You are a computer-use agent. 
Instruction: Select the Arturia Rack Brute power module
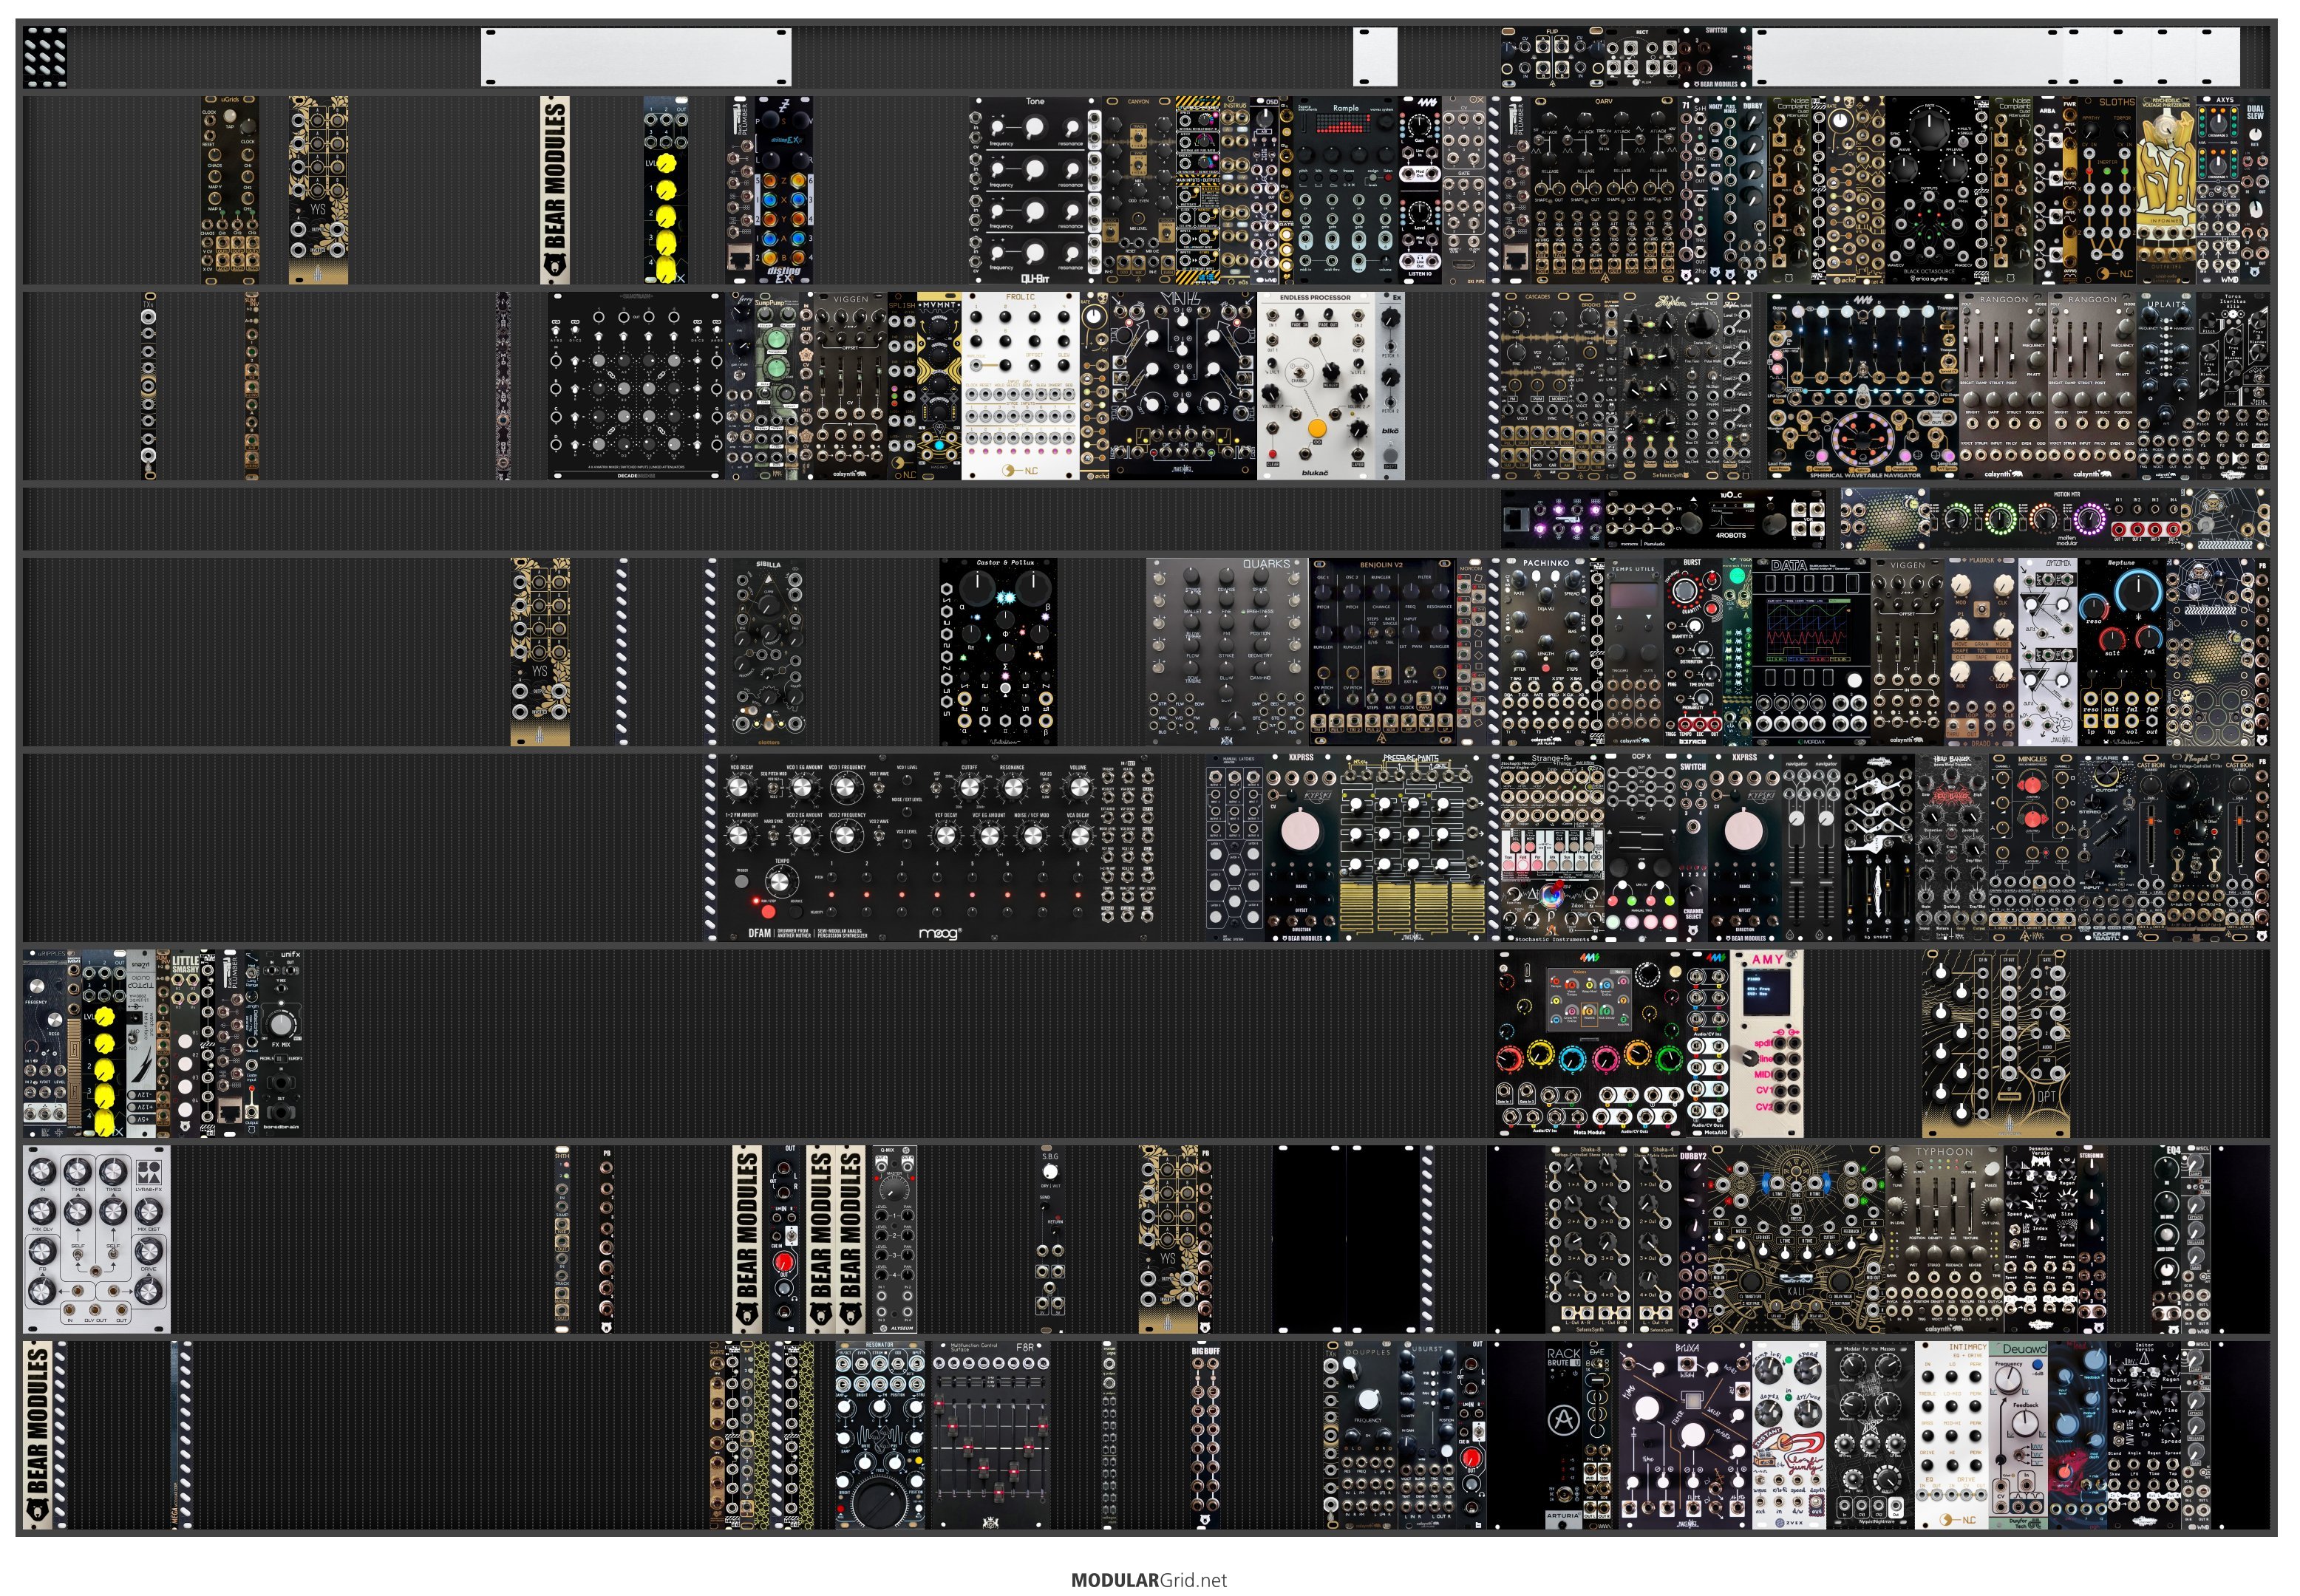[1564, 1435]
